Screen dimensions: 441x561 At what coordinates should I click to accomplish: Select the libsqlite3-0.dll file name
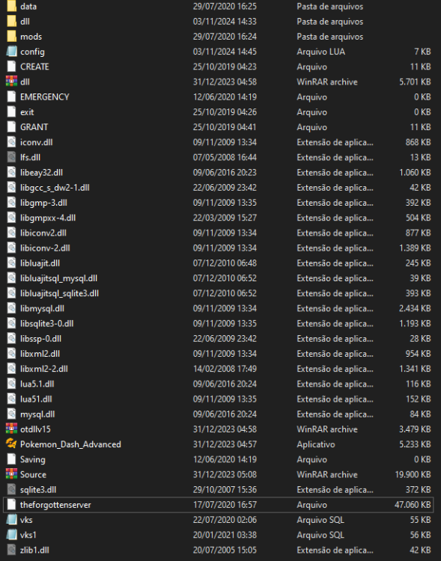pos(47,323)
